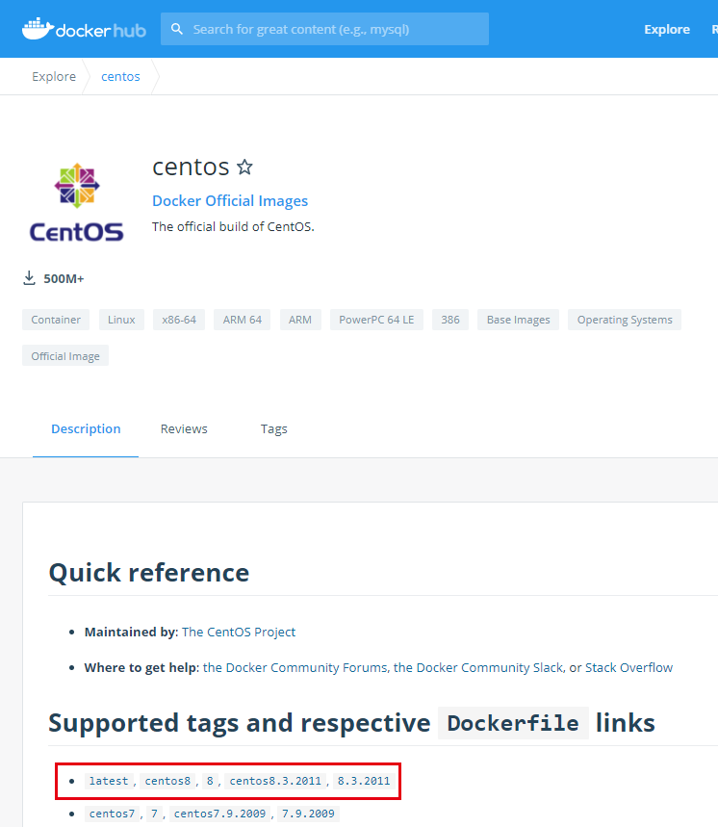Click the 500M+ downloads text

point(64,278)
